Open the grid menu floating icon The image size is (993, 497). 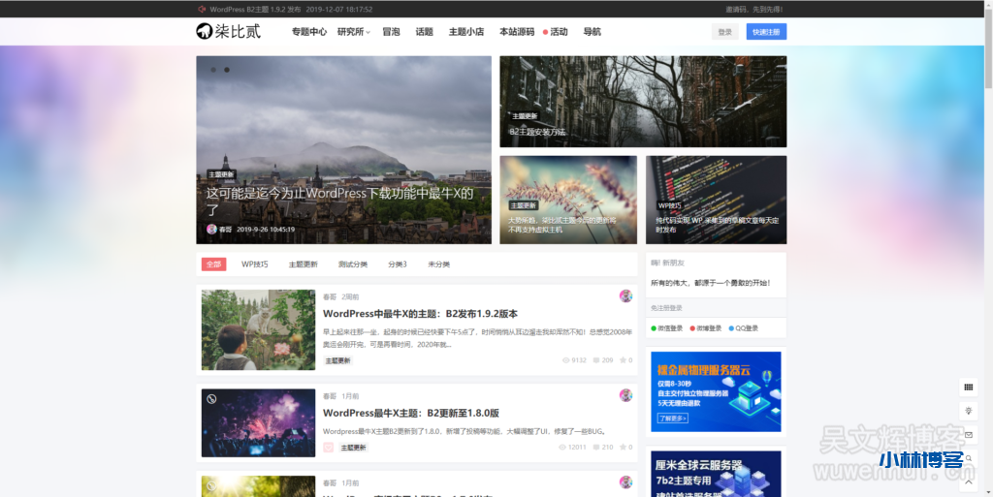pyautogui.click(x=968, y=388)
